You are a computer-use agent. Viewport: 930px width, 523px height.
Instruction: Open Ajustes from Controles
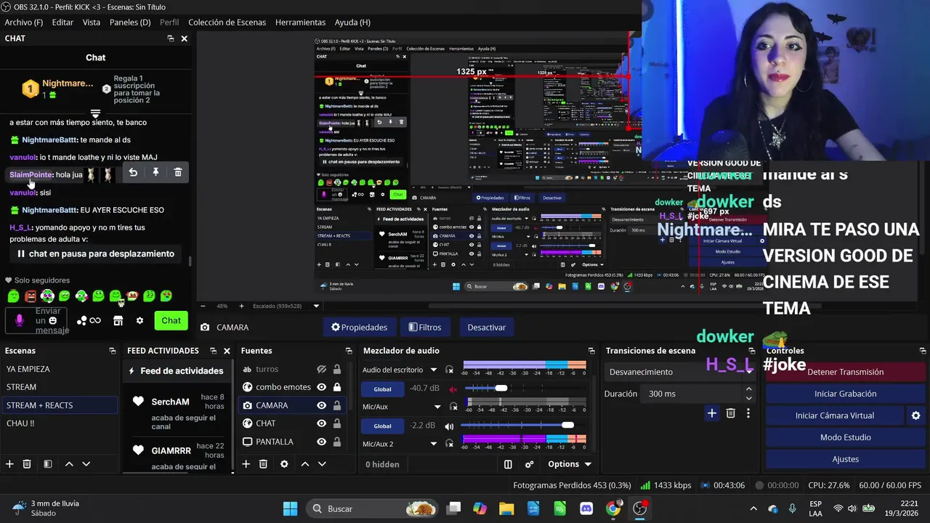click(x=845, y=459)
